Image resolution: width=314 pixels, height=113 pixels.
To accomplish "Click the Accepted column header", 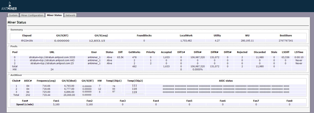I will click(x=166, y=52).
